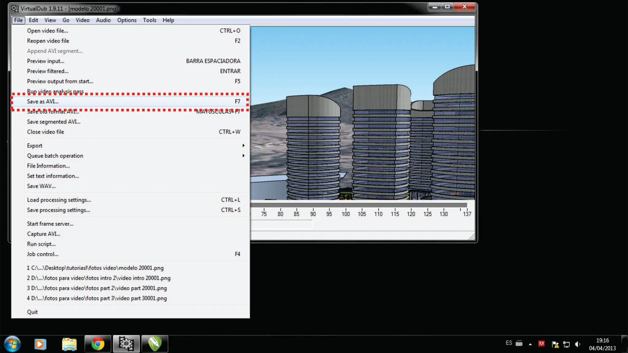Launch Windows Media Player from taskbar
Screen dimensions: 628x353
click(x=40, y=344)
